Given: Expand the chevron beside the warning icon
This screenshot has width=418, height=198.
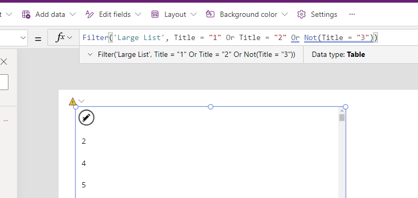Looking at the screenshot, I should (82, 101).
